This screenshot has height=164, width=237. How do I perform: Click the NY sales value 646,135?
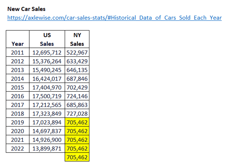tap(77, 70)
